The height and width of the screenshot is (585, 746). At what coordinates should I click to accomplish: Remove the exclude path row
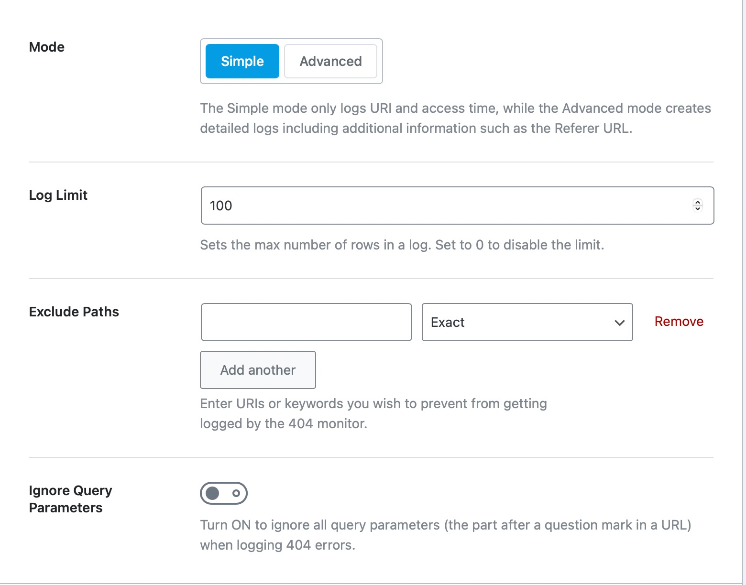pos(679,322)
